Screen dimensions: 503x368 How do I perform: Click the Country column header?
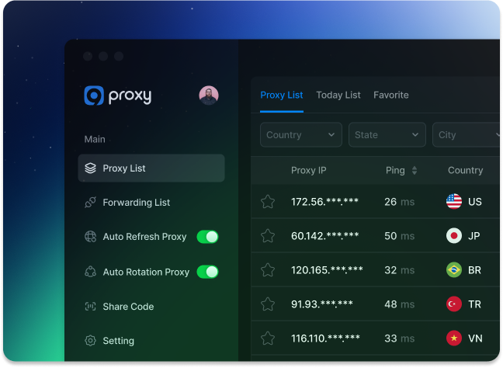click(465, 171)
